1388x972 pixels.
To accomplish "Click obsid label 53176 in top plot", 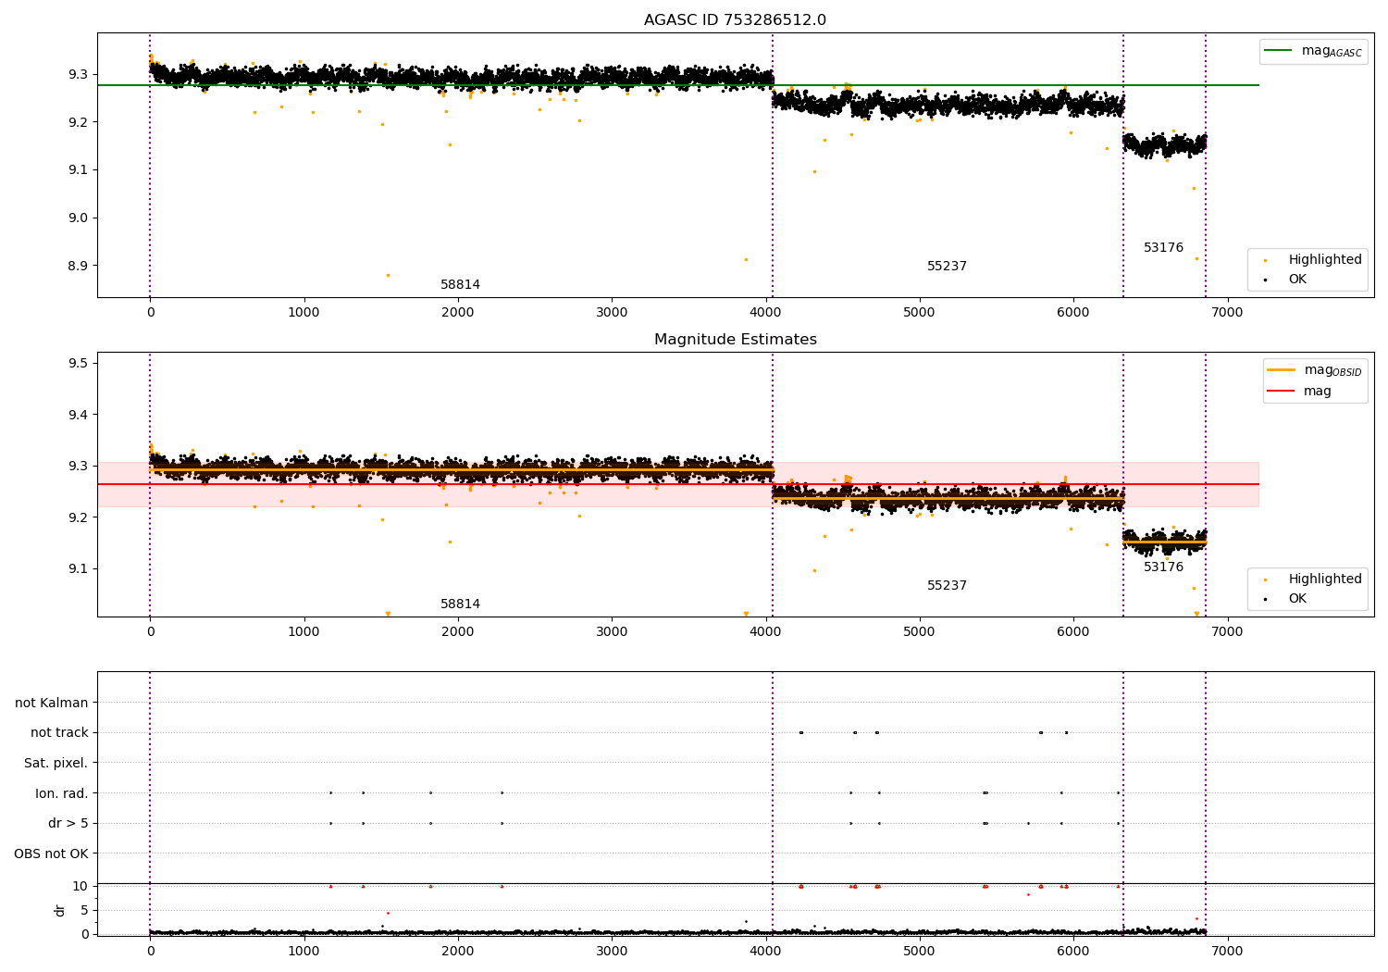I will (1163, 247).
